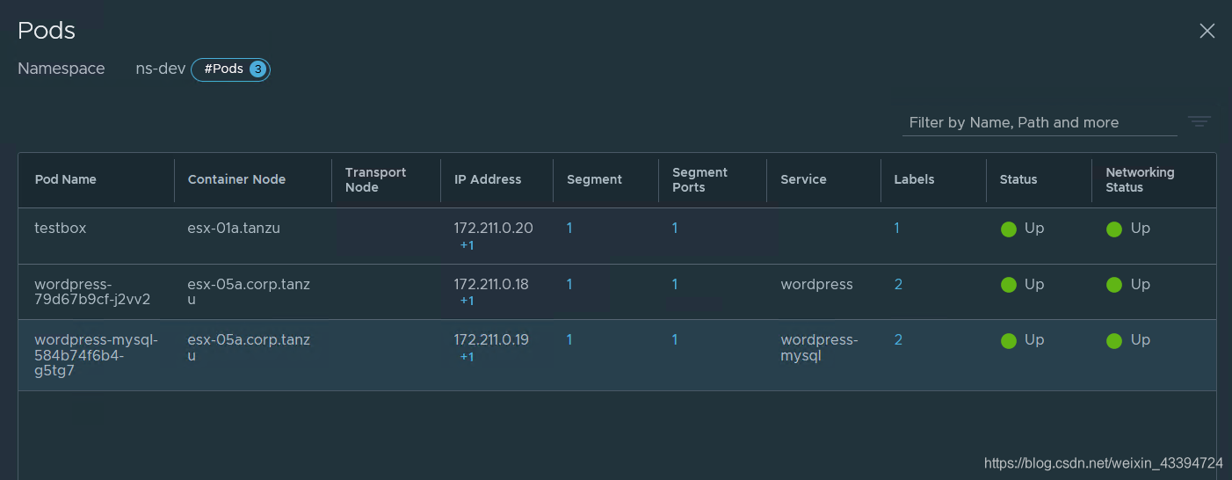Sort by Container Node column header

(236, 179)
